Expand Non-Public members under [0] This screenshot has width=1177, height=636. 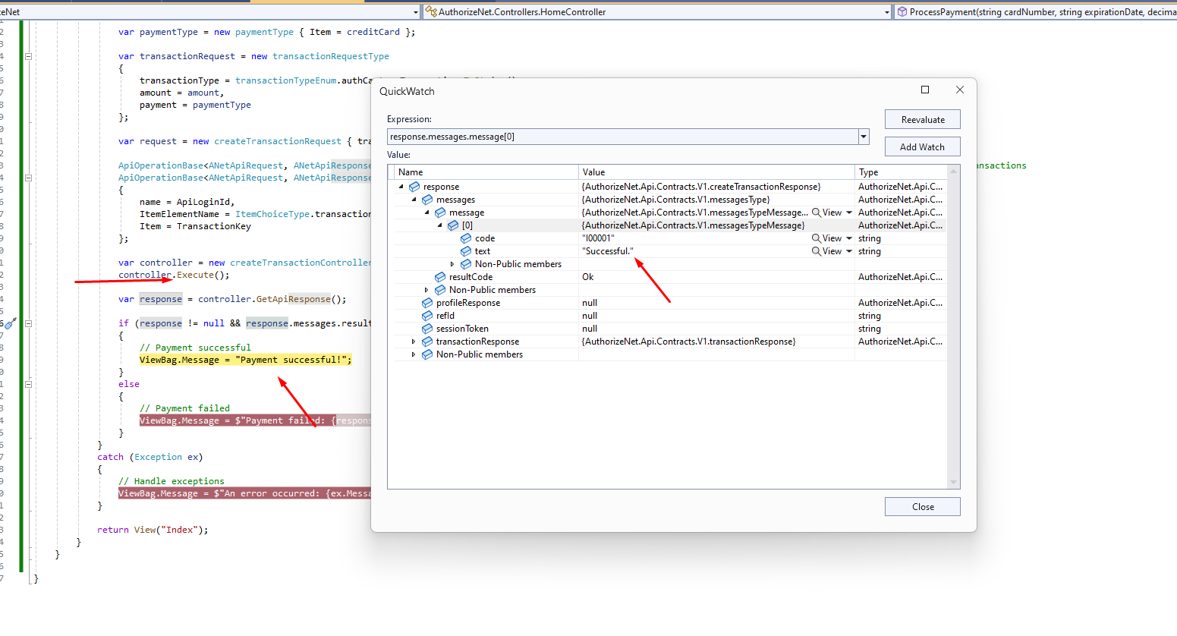click(x=452, y=264)
